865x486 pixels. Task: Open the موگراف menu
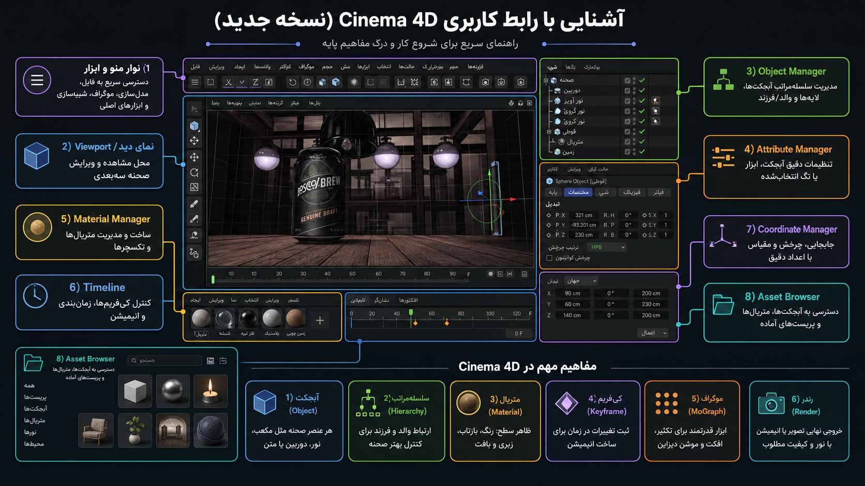click(x=306, y=67)
